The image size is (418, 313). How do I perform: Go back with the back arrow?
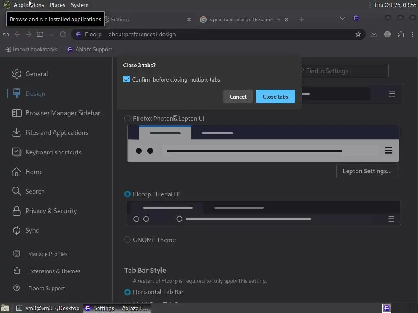17,34
